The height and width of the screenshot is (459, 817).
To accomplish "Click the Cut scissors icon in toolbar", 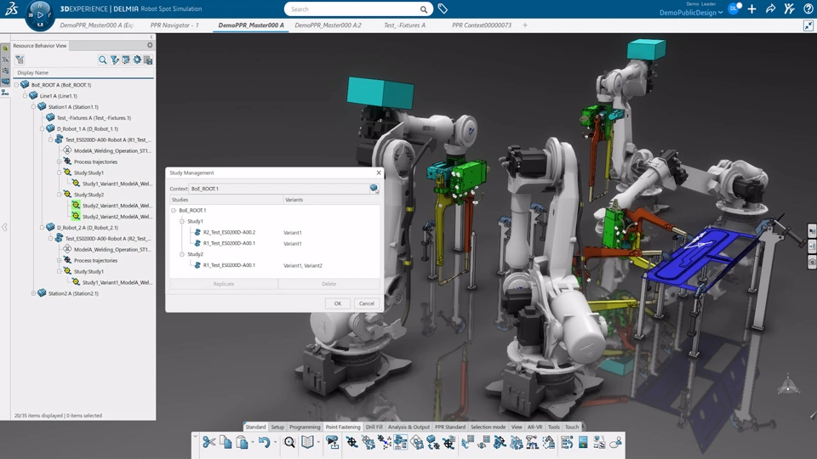I will pyautogui.click(x=209, y=442).
